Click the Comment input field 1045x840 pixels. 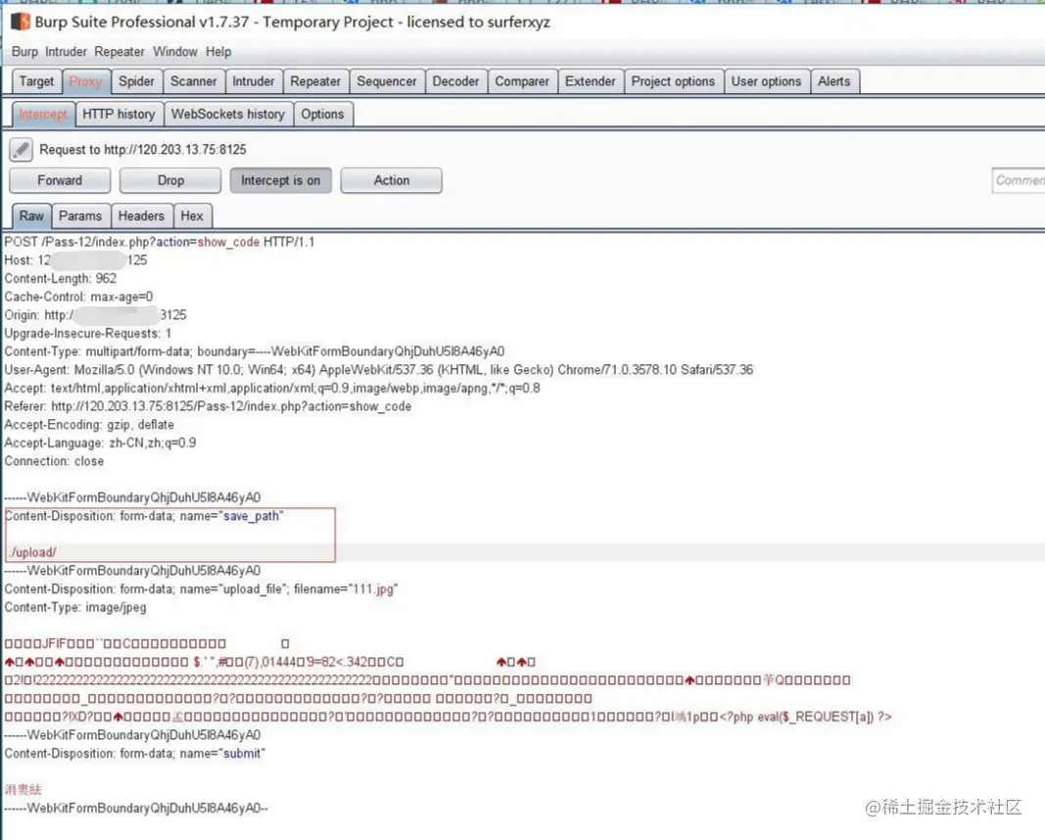tap(1019, 180)
